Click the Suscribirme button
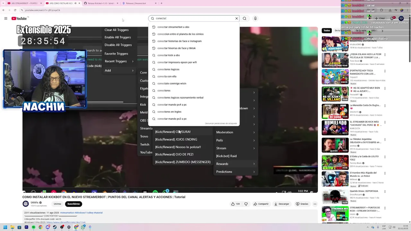 (x=74, y=204)
